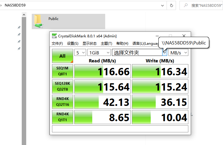Click the RND4K Q32T16 read result 42.13
Screen dimensions: 223x145
click(x=103, y=102)
